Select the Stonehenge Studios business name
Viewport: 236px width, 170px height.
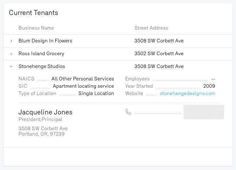pyautogui.click(x=42, y=67)
